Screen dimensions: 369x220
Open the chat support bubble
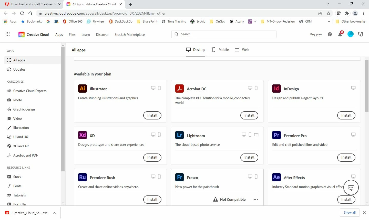pyautogui.click(x=351, y=188)
